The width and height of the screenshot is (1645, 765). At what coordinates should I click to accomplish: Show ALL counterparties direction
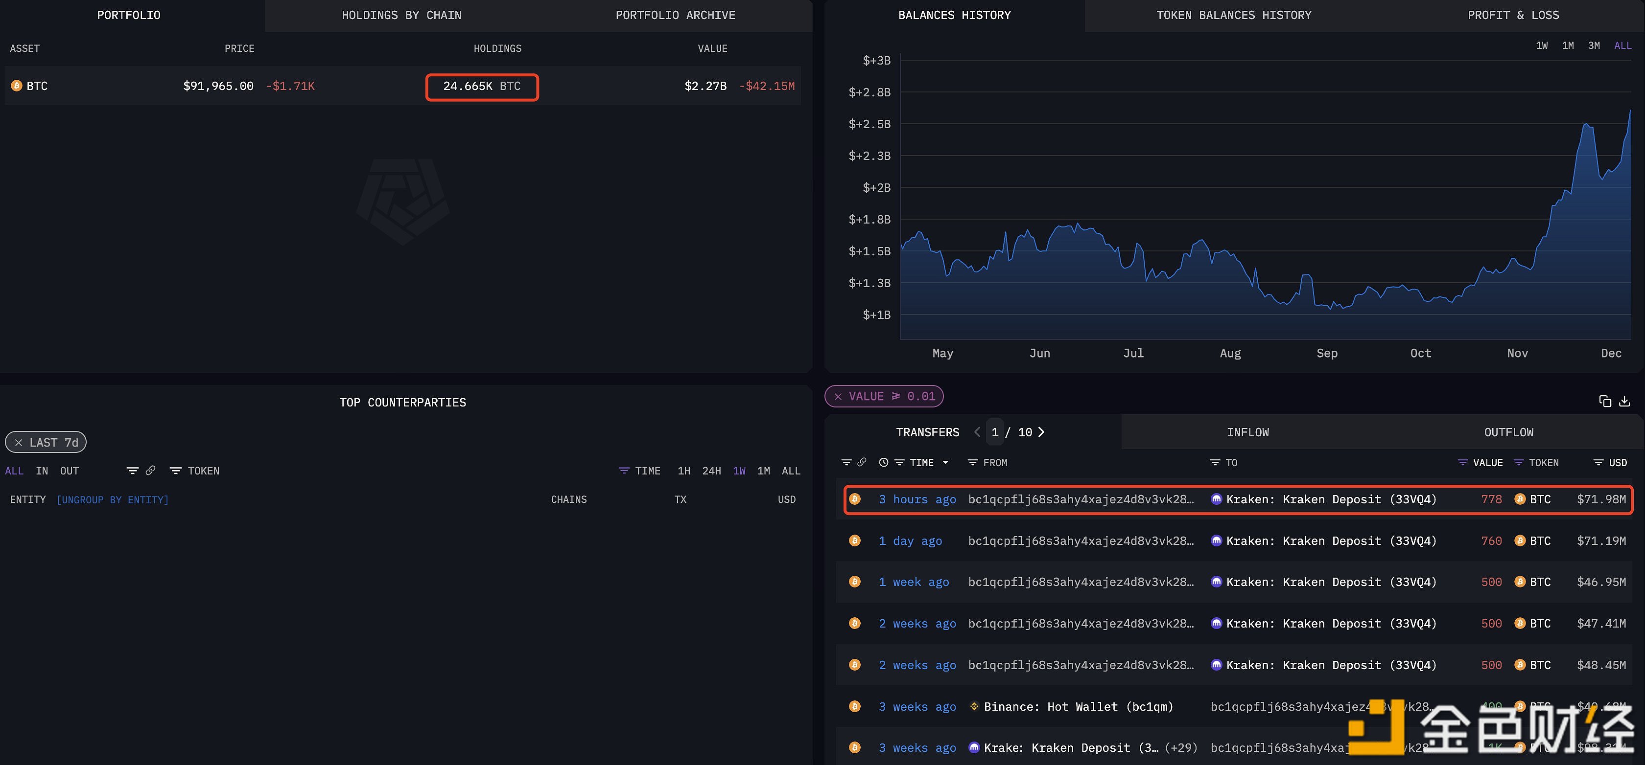(x=14, y=471)
